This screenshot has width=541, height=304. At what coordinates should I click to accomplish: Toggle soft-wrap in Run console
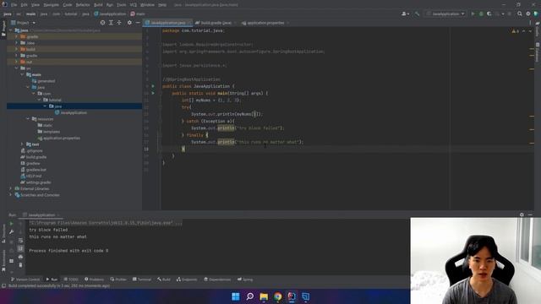(x=20, y=240)
